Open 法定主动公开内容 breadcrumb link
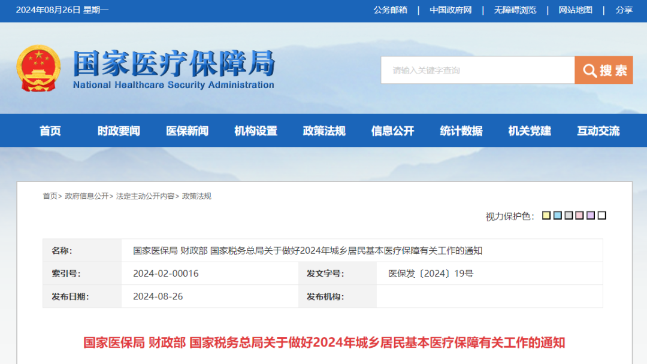The width and height of the screenshot is (647, 364). (x=145, y=196)
